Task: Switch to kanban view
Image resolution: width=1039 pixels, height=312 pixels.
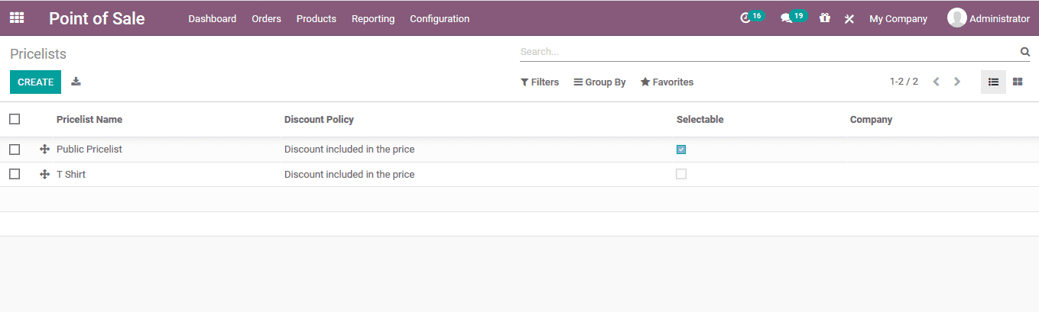Action: click(x=1018, y=82)
